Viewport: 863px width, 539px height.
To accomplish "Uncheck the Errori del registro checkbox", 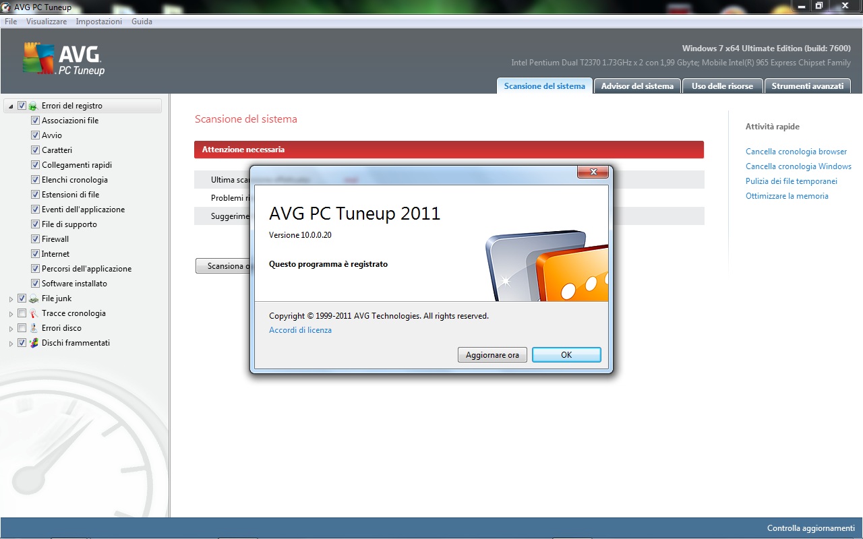I will pyautogui.click(x=22, y=106).
